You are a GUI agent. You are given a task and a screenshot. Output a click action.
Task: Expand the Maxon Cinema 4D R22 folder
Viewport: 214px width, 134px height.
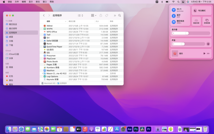42,74
